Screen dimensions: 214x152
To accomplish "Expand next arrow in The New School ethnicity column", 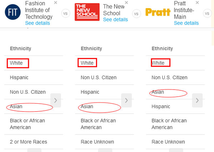I will [x=127, y=100].
